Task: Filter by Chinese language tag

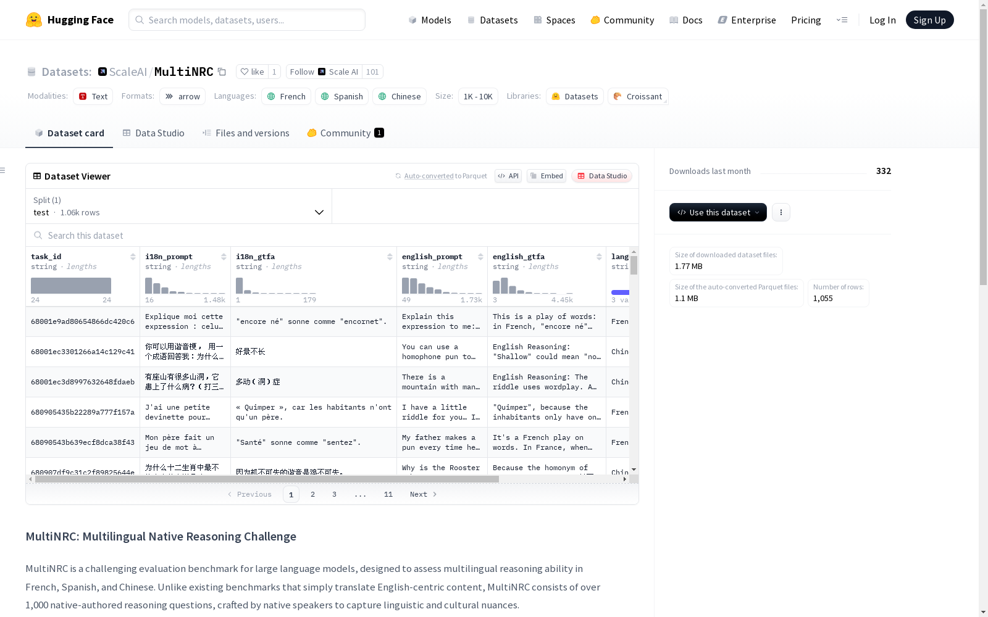Action: [x=400, y=96]
